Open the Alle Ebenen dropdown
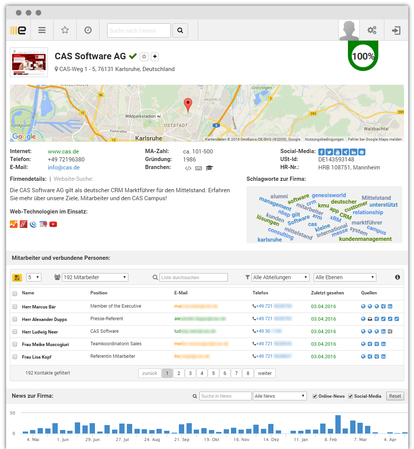The width and height of the screenshot is (414, 449). pyautogui.click(x=344, y=277)
